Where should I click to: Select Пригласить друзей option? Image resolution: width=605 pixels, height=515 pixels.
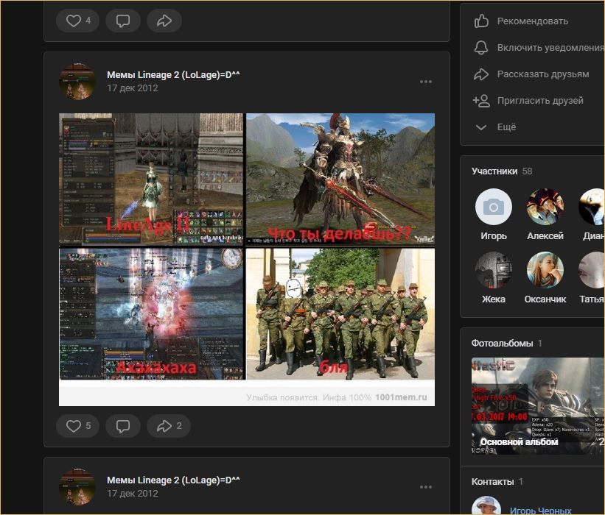point(540,101)
